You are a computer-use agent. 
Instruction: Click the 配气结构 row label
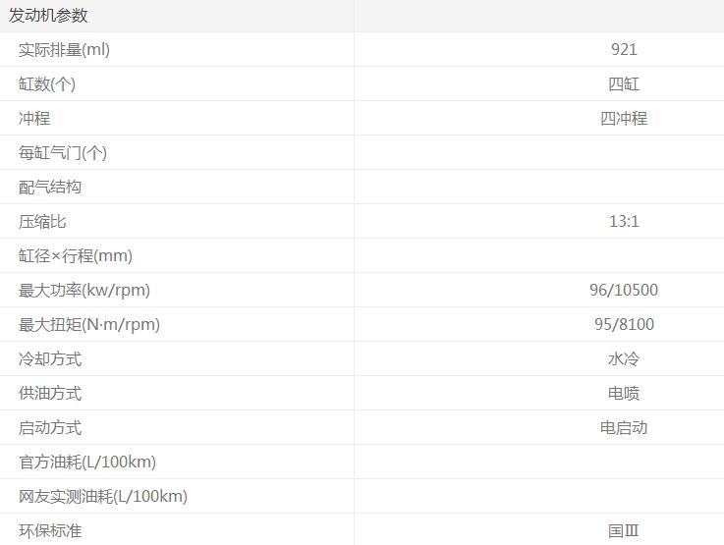click(x=50, y=187)
